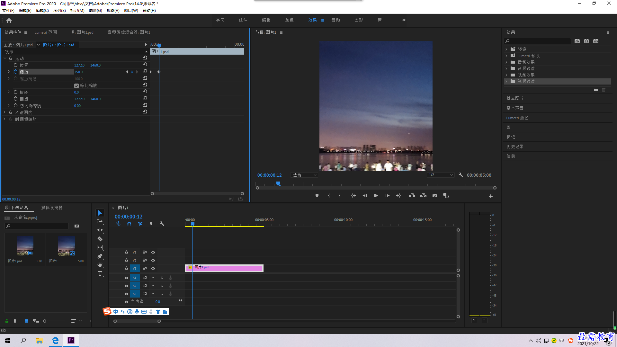The height and width of the screenshot is (347, 617).
Task: Step back one frame in program monitor
Action: pyautogui.click(x=365, y=196)
